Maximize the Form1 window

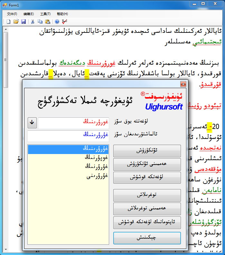coord(203,4)
